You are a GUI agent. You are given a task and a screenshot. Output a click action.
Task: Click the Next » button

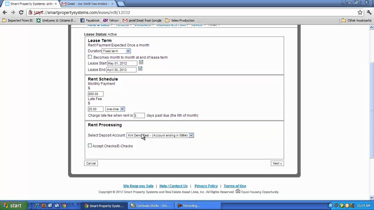pos(277,163)
